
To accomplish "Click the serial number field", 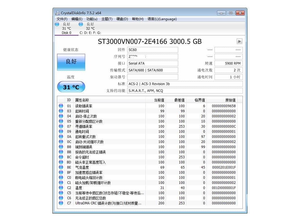I will 153,57.
